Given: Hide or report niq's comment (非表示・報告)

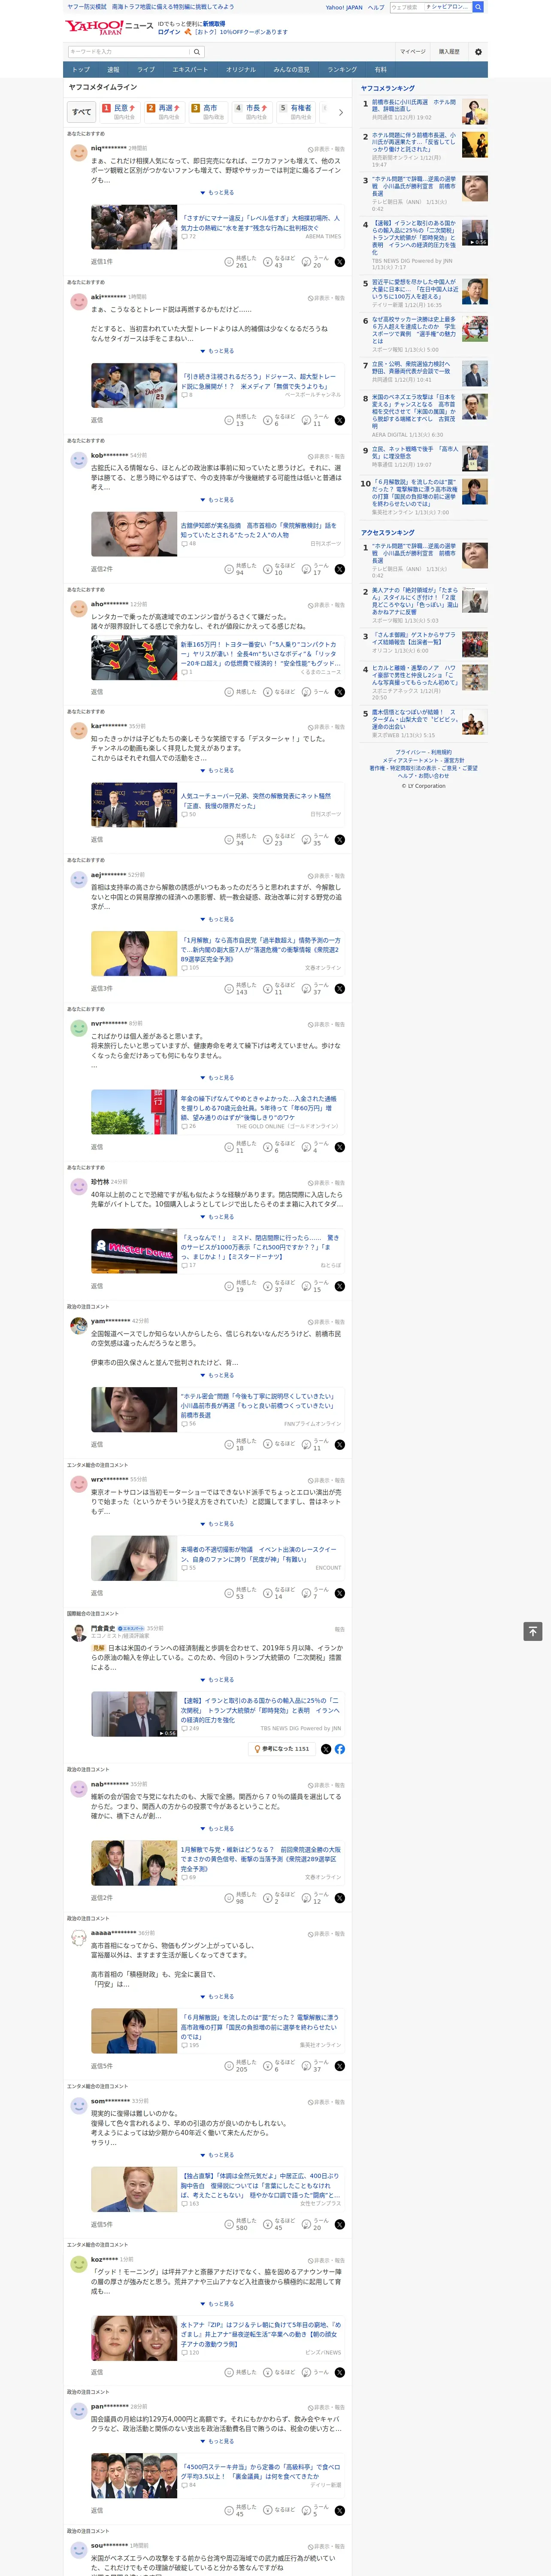Looking at the screenshot, I should point(326,148).
